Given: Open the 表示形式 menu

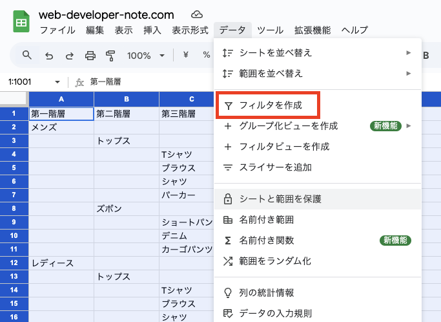Looking at the screenshot, I should pyautogui.click(x=190, y=30).
